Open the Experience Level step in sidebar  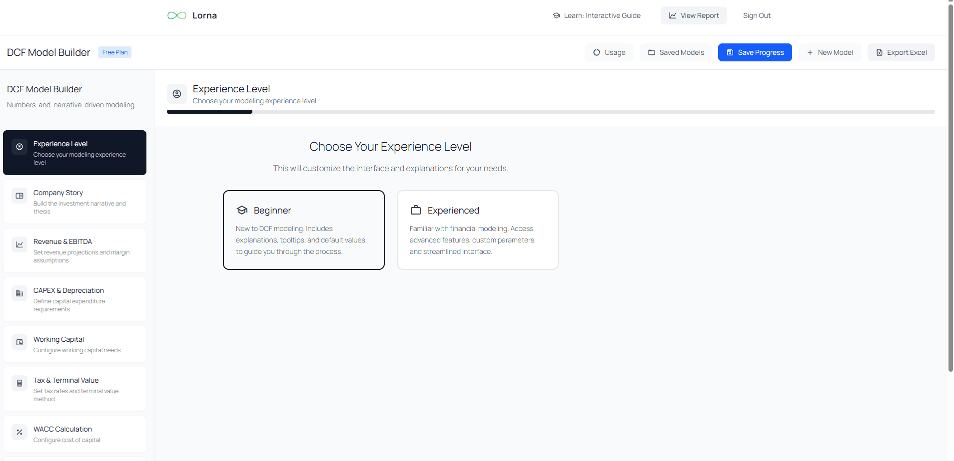pyautogui.click(x=74, y=153)
